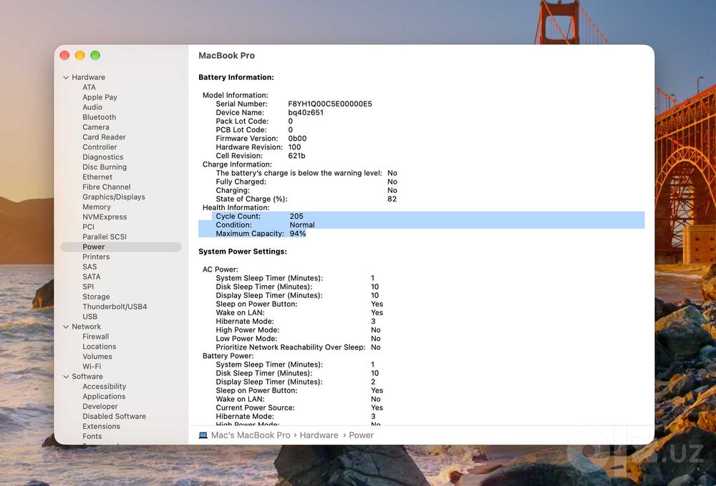
Task: Open Apple Pay hardware info
Action: (100, 97)
